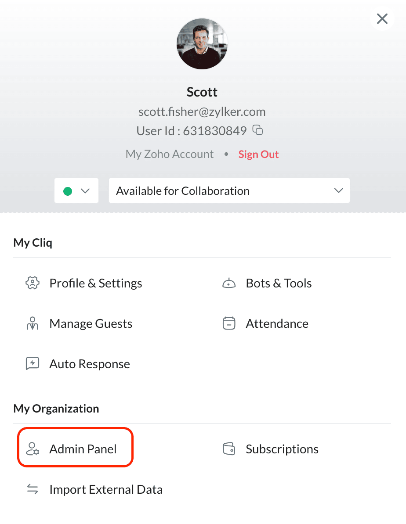Open My Zoho Account link
The image size is (406, 524).
tap(170, 154)
